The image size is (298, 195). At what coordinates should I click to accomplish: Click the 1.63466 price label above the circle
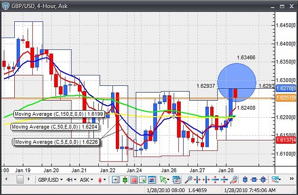point(246,57)
